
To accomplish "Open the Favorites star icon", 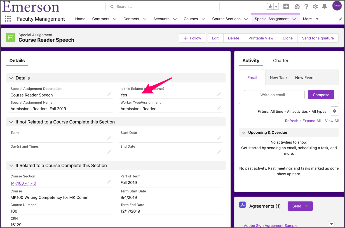I will click(x=270, y=6).
